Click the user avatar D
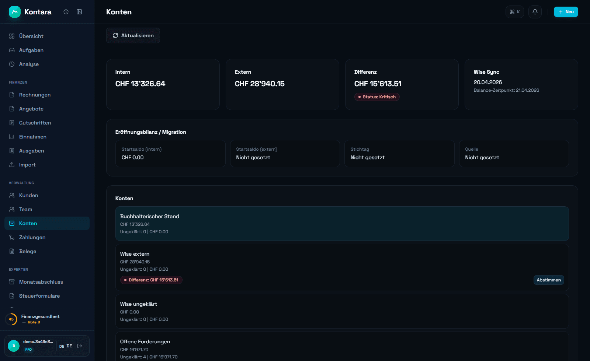Image resolution: width=590 pixels, height=361 pixels. pos(14,346)
